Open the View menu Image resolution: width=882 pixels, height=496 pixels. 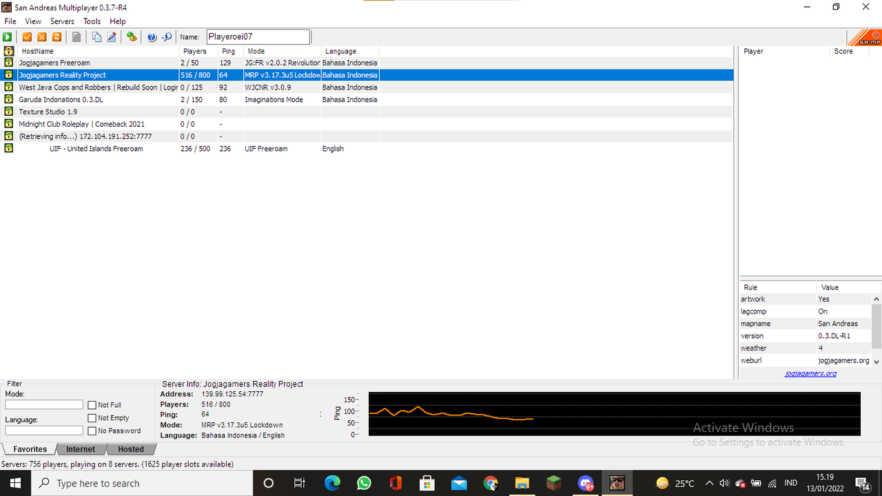[x=33, y=21]
